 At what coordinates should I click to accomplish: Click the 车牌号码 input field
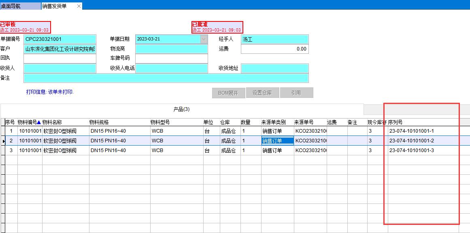pyautogui.click(x=171, y=59)
